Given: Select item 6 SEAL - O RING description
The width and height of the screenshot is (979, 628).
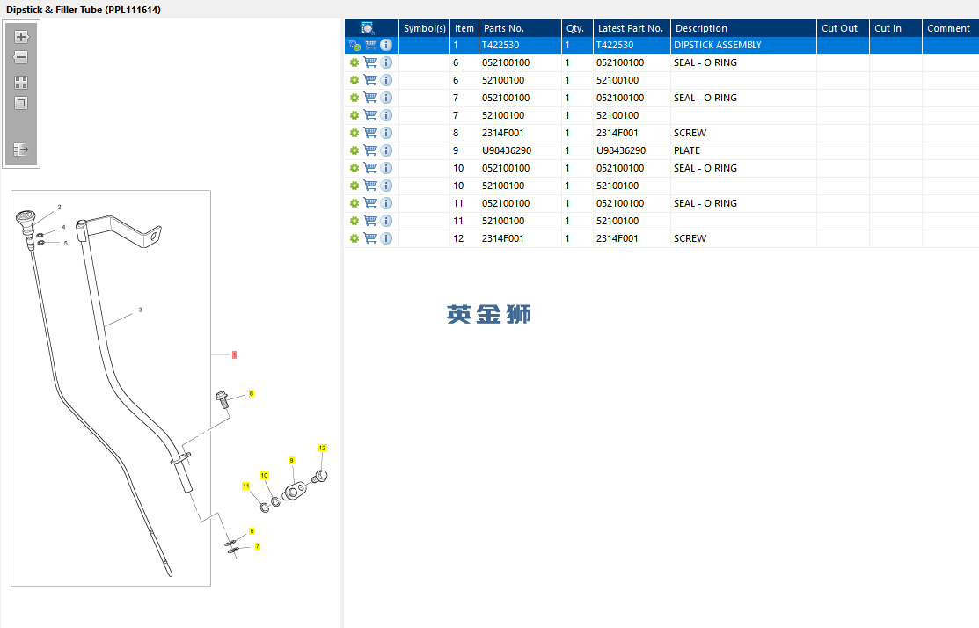Looking at the screenshot, I should click(x=743, y=62).
